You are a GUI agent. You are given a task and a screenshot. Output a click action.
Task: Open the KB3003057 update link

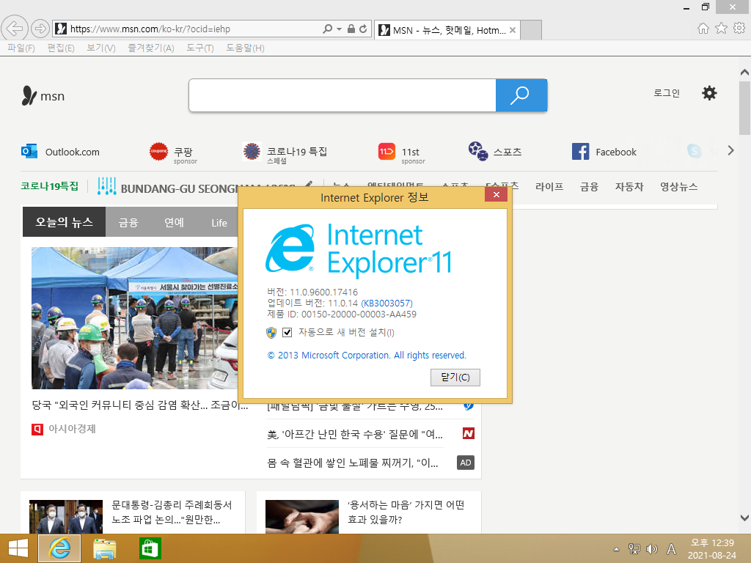(x=387, y=303)
